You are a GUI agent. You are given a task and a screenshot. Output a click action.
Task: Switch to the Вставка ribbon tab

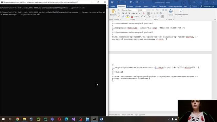click(130, 6)
